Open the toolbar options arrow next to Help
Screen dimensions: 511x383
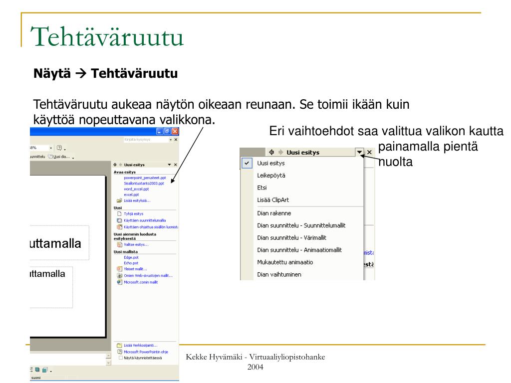[x=65, y=149]
